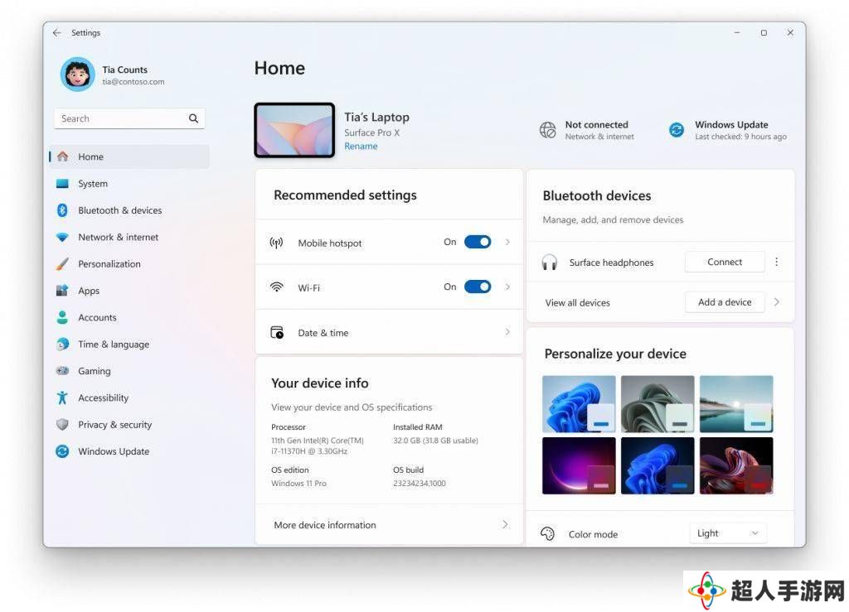
Task: Click the Wi-Fi signal icon
Action: coord(277,287)
